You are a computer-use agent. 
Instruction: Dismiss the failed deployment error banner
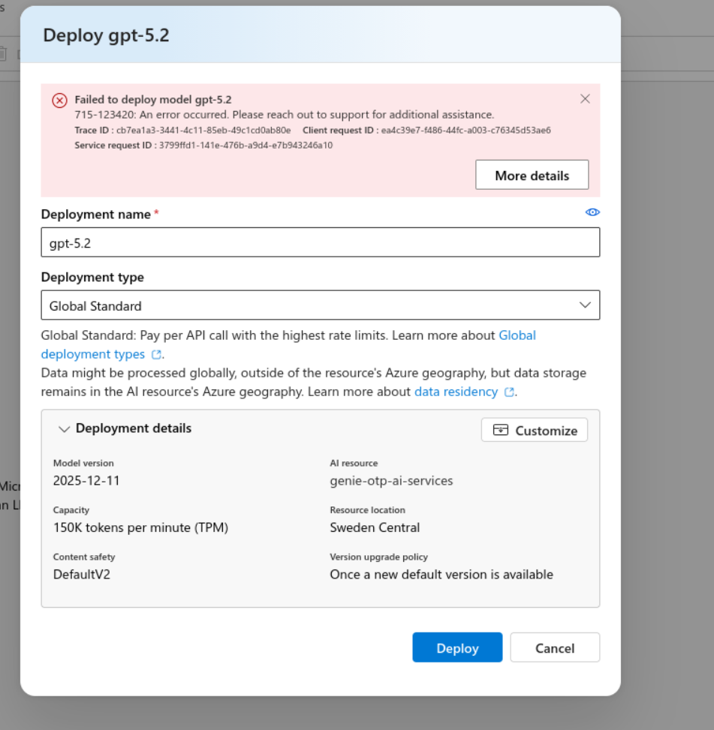[x=585, y=99]
